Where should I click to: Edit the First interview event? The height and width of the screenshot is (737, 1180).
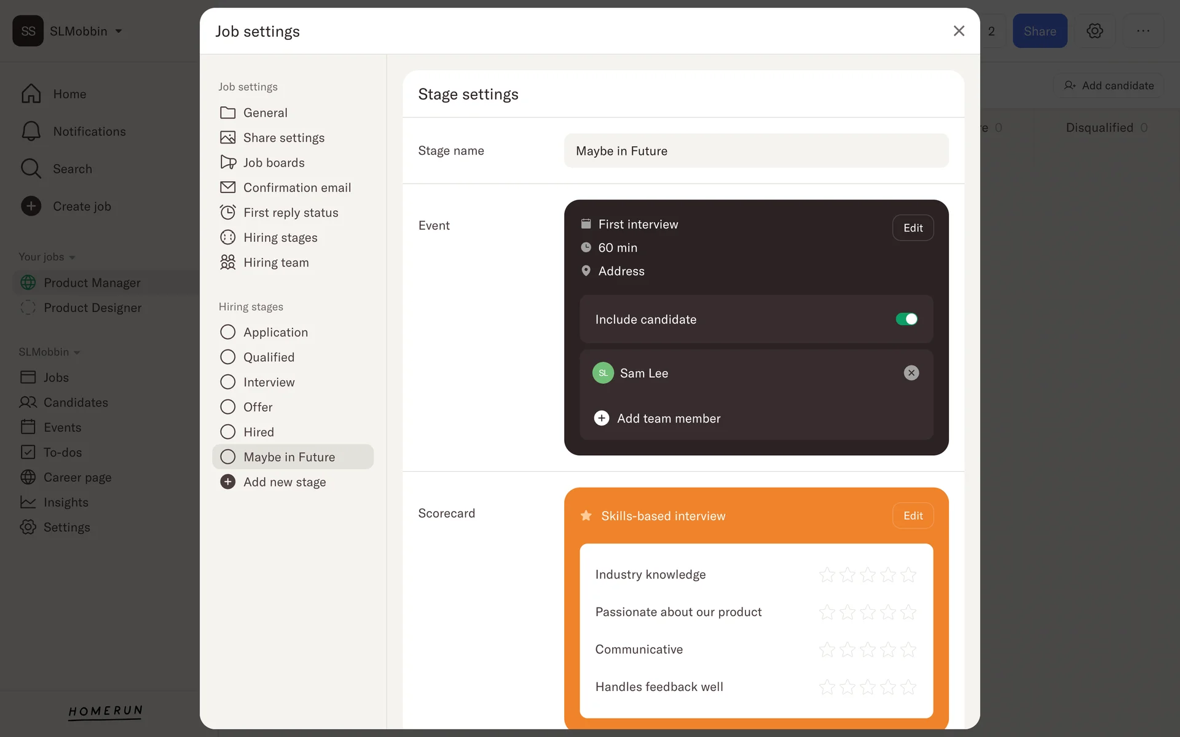pos(912,228)
